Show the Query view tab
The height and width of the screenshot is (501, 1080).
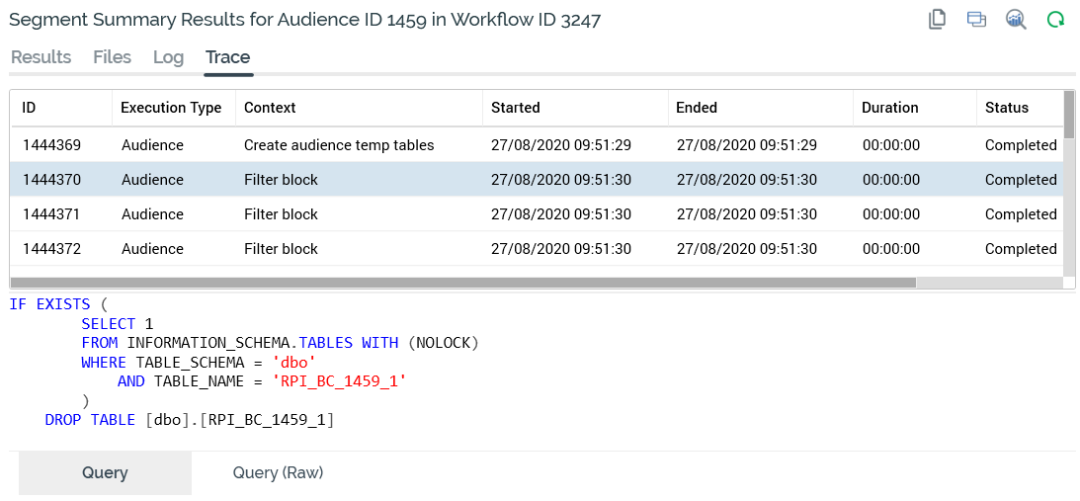pyautogui.click(x=105, y=473)
